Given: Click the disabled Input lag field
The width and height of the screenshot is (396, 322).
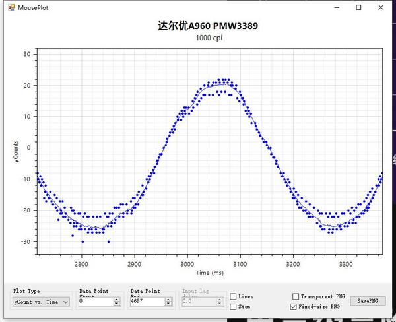Looking at the screenshot, I should pos(199,302).
